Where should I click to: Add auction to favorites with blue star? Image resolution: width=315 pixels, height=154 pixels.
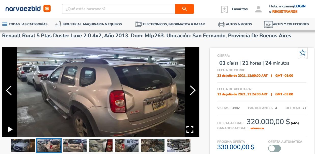303,53
